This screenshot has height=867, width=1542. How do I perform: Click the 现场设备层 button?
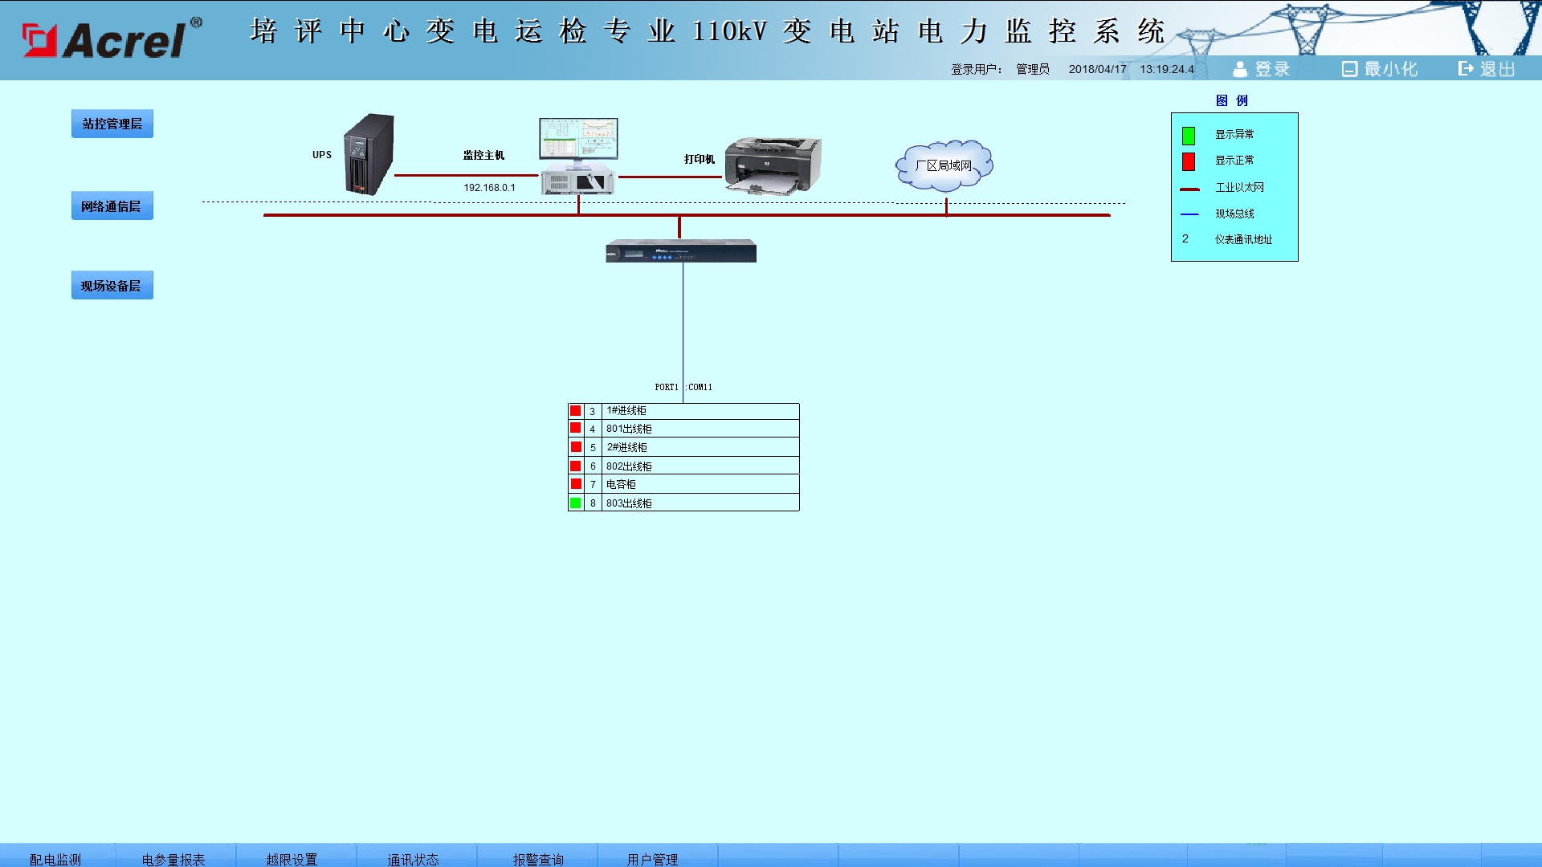[x=112, y=286]
